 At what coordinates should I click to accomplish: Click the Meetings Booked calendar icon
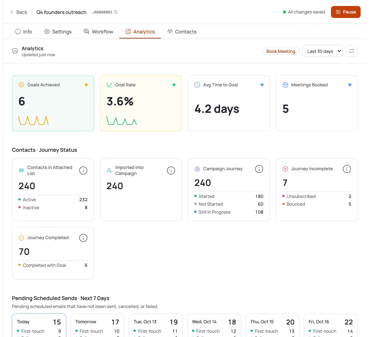click(x=285, y=85)
